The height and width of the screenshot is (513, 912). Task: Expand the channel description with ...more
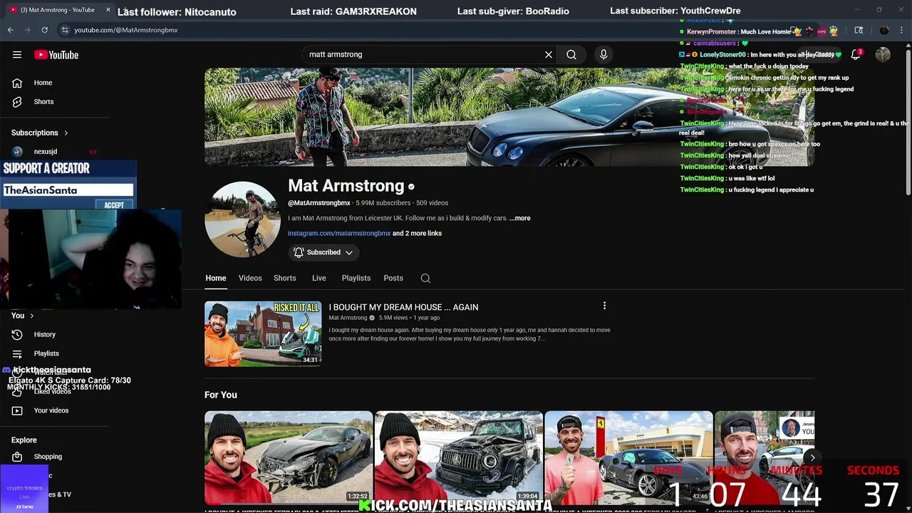[520, 218]
